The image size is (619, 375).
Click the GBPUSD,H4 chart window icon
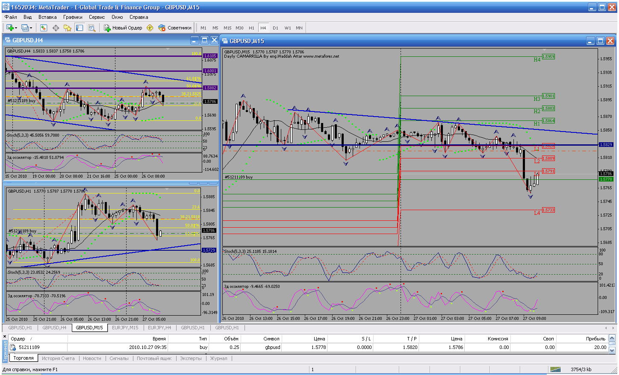click(8, 40)
